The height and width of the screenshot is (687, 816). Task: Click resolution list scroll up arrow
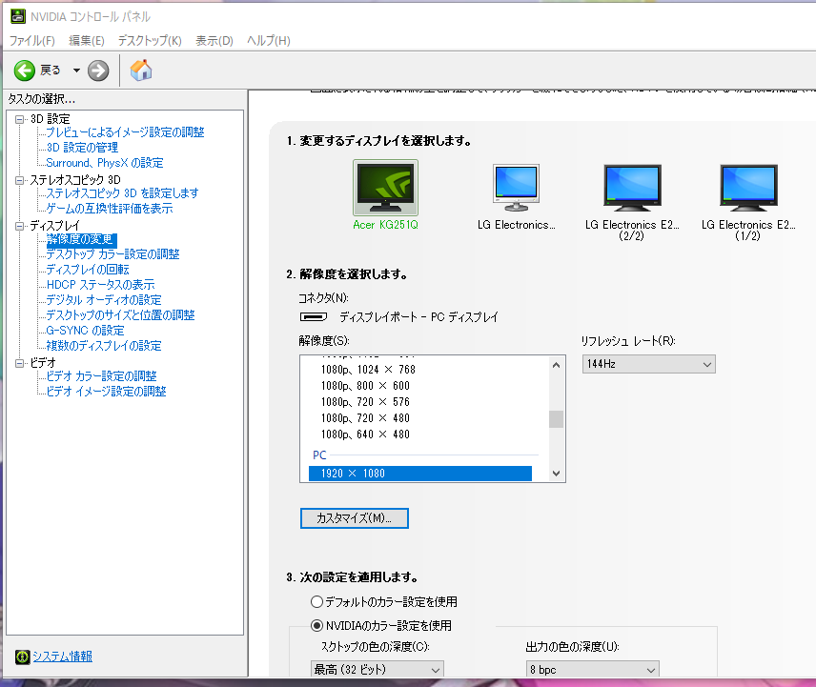click(557, 365)
